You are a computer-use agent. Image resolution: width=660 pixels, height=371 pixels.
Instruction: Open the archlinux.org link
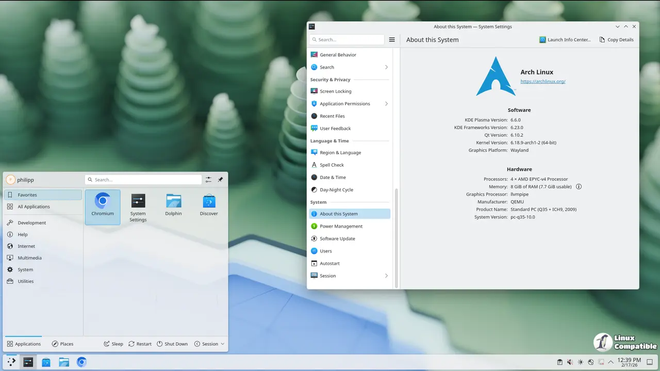tap(542, 82)
